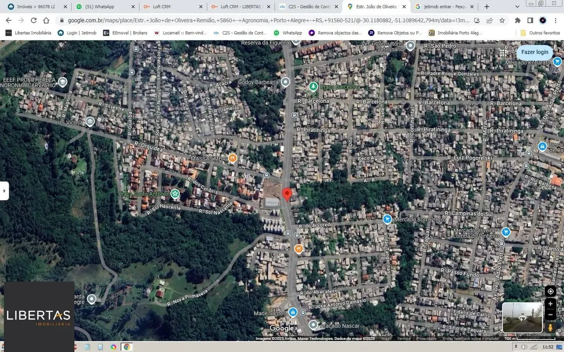This screenshot has height=352, width=564.
Task: Click the Mercado Oliveira shopping cart marker
Action: click(506, 231)
